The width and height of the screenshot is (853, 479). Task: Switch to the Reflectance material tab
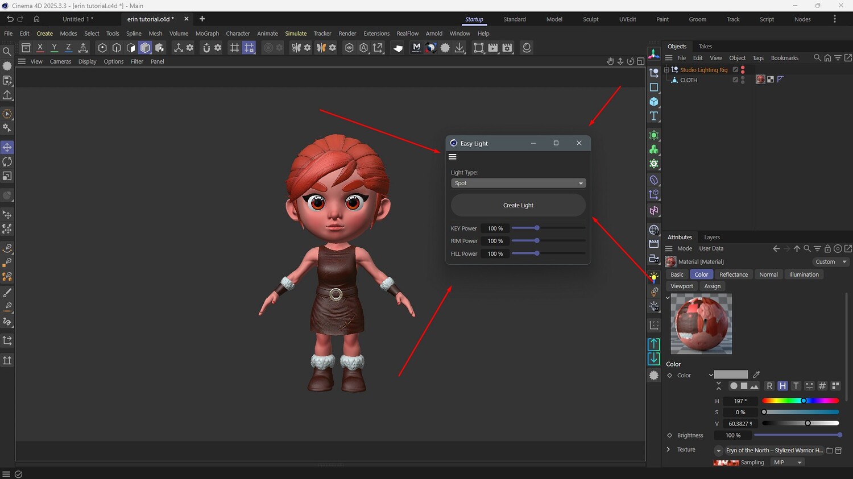coord(734,274)
